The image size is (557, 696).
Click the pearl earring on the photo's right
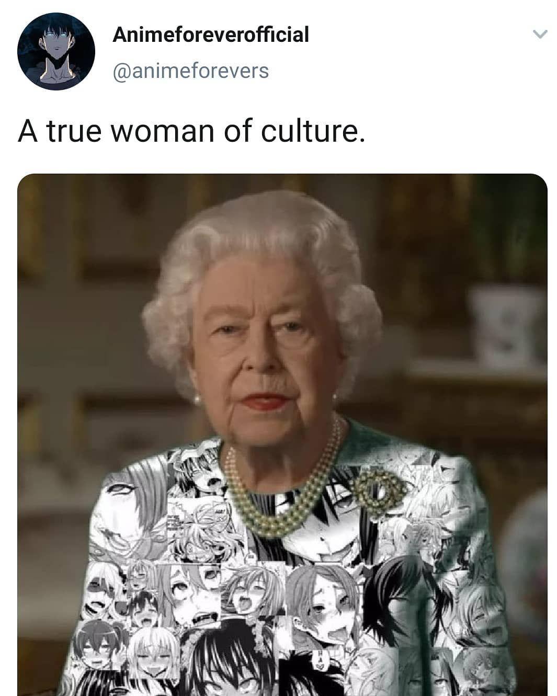pyautogui.click(x=334, y=398)
